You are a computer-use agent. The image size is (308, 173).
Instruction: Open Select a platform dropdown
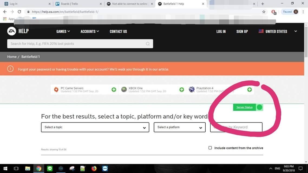(179, 127)
